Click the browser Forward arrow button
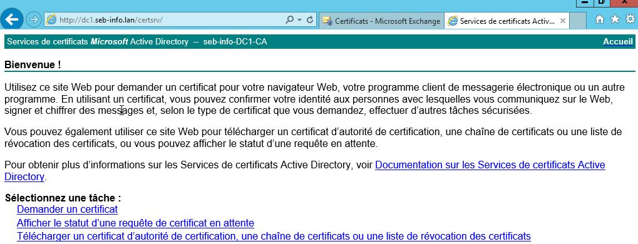This screenshot has width=638, height=244. pos(34,20)
